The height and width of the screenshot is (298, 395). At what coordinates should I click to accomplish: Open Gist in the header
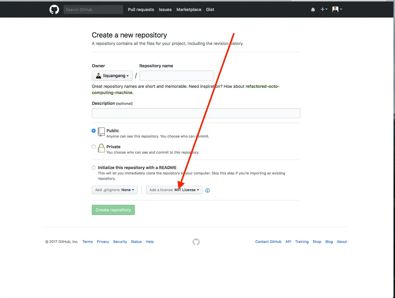[210, 10]
